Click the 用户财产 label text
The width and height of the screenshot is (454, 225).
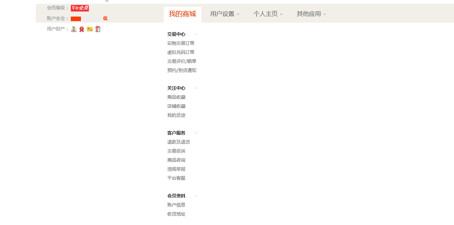(58, 29)
